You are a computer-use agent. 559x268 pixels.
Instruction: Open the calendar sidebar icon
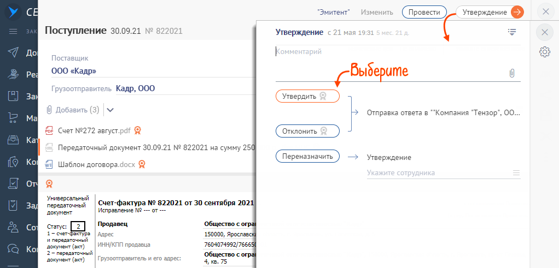tap(14, 96)
